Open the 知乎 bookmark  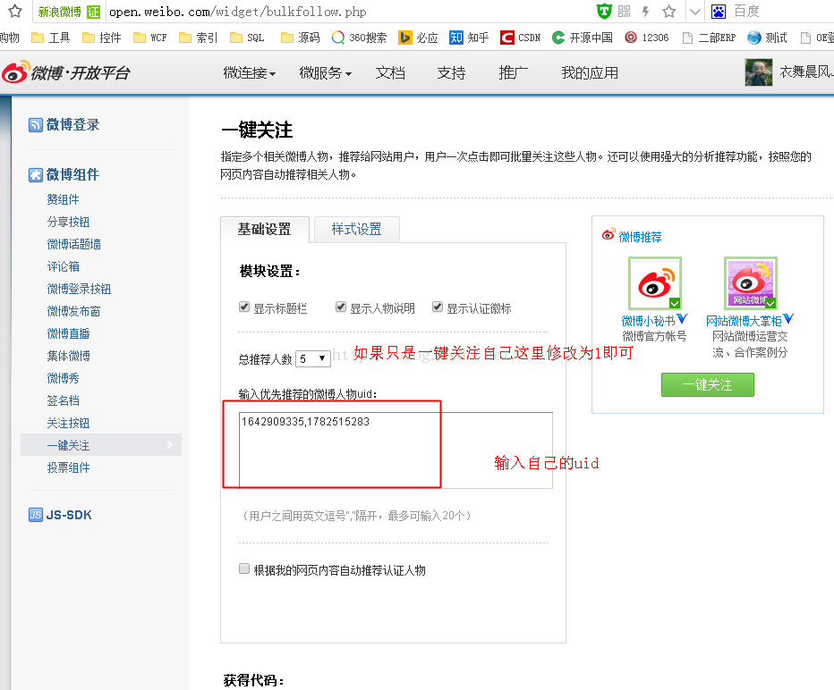tap(469, 38)
